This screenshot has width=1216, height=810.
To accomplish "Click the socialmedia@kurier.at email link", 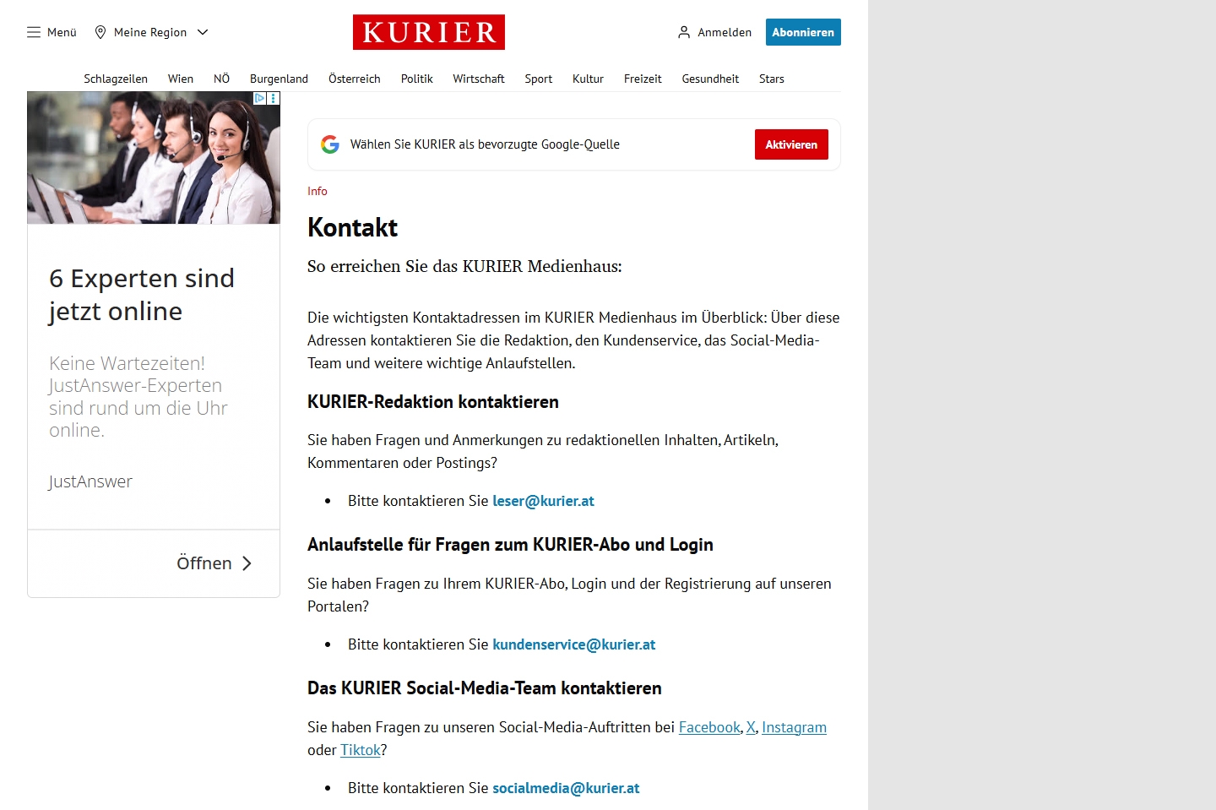I will tap(566, 788).
